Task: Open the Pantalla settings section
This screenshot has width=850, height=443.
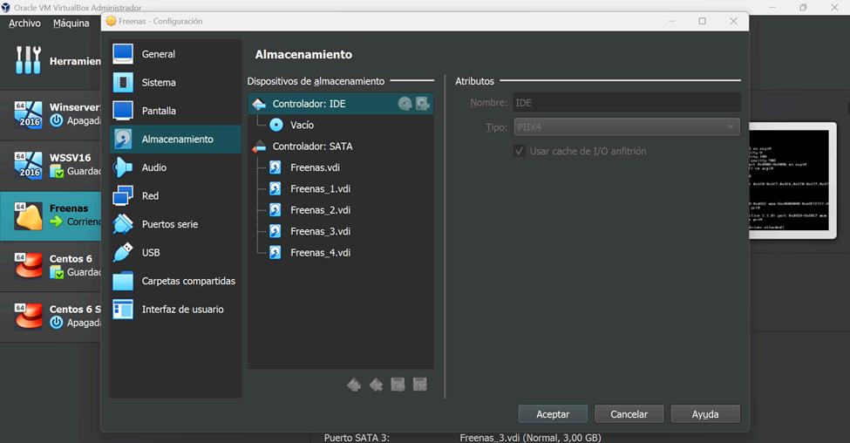Action: [x=175, y=111]
